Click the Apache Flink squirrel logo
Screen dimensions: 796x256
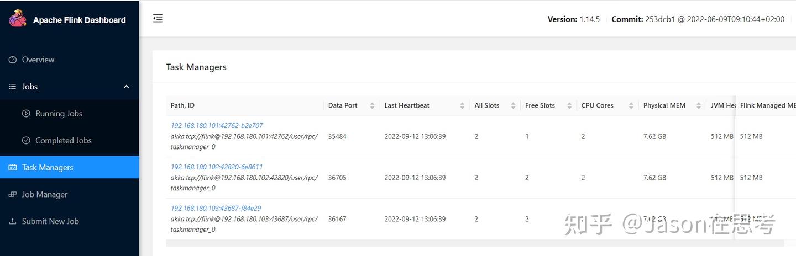[x=17, y=19]
